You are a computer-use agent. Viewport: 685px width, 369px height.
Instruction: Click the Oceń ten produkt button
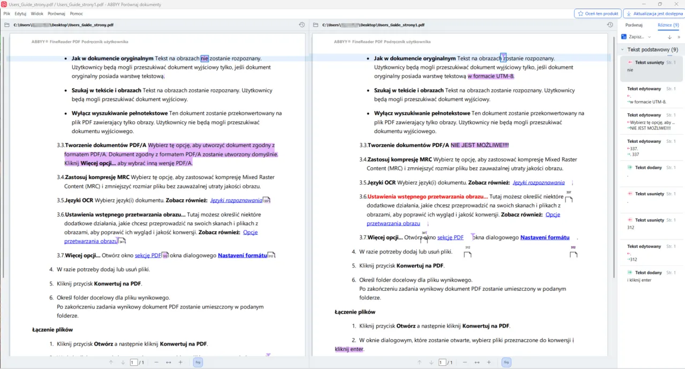(597, 13)
